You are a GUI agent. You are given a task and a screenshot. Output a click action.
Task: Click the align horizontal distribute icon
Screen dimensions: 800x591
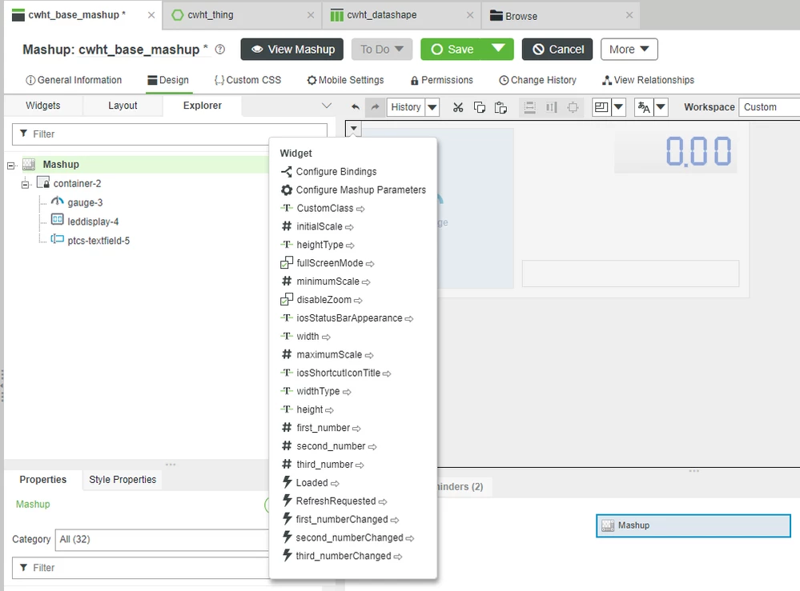(x=552, y=107)
